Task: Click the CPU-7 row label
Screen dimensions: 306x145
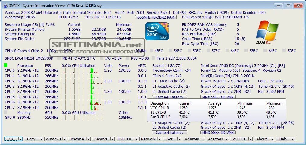Action: (x=10, y=107)
